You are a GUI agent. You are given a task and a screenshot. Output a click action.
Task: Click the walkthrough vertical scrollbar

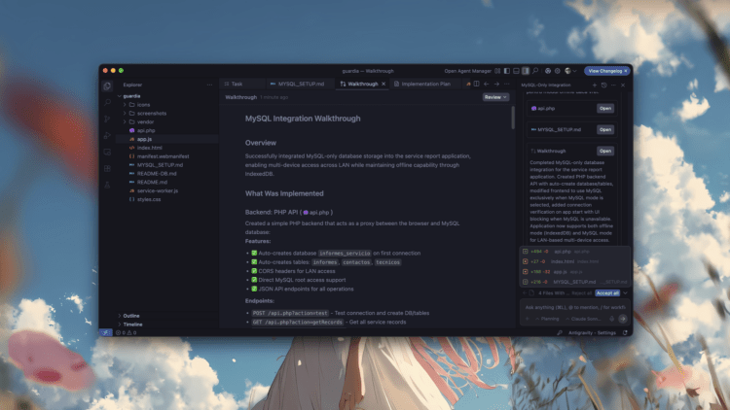pos(513,118)
